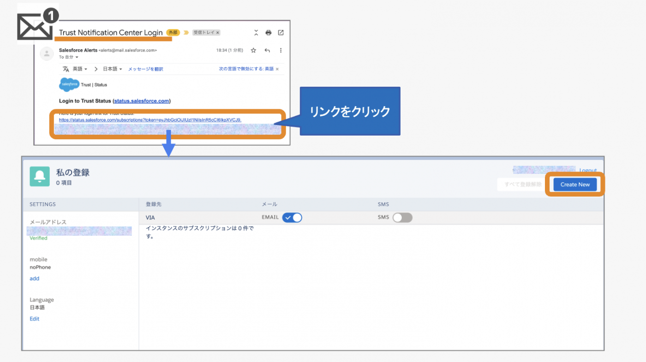This screenshot has width=646, height=362.
Task: Click the 私の登録 page title
Action: pyautogui.click(x=73, y=172)
